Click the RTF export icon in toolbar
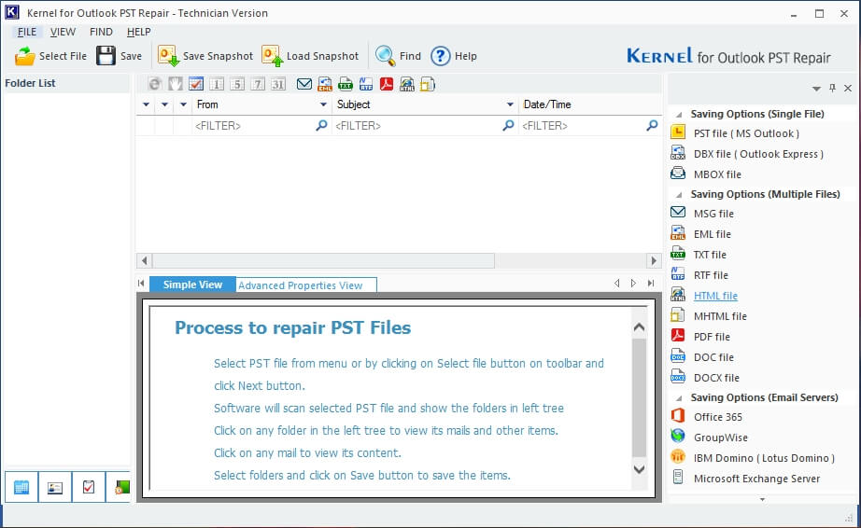This screenshot has width=861, height=528. click(x=366, y=84)
